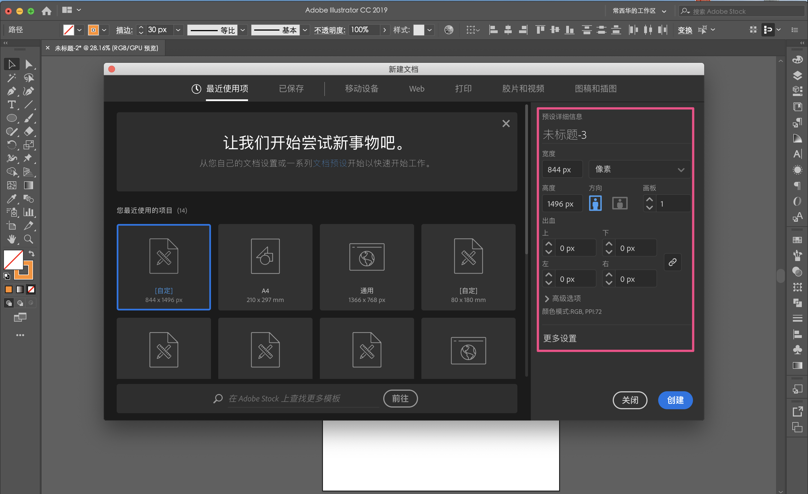Switch to the 打印 tab

(463, 89)
